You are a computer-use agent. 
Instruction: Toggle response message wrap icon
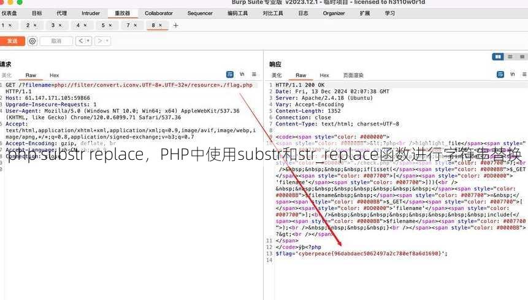coord(500,74)
